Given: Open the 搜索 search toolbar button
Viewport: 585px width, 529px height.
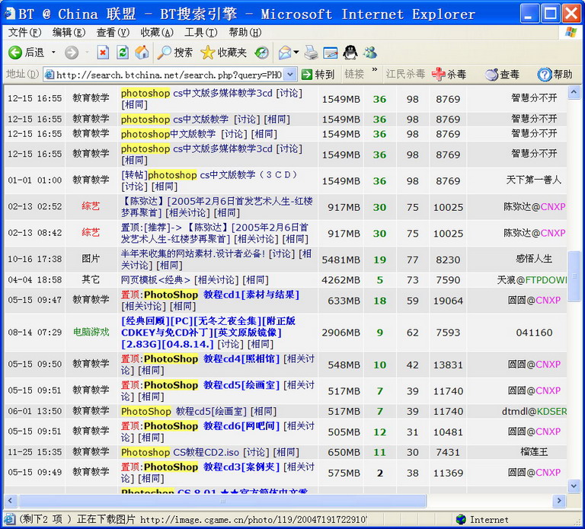Looking at the screenshot, I should point(175,53).
